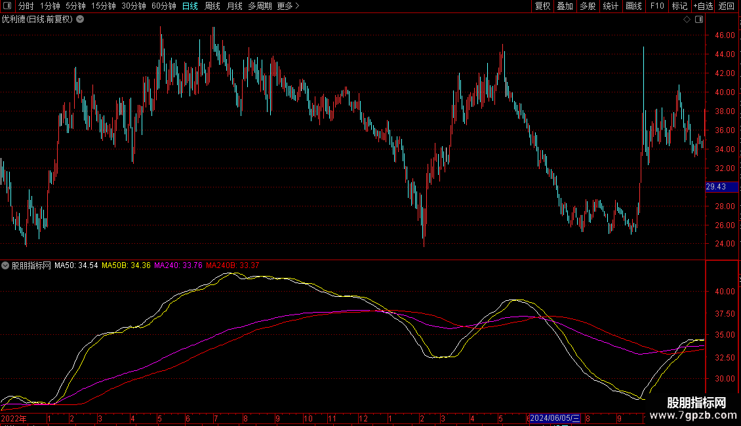
Task: Open the 标记 marker tool
Action: (679, 7)
